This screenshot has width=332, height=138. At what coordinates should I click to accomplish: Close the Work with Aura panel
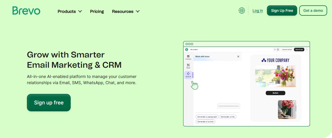[238, 56]
